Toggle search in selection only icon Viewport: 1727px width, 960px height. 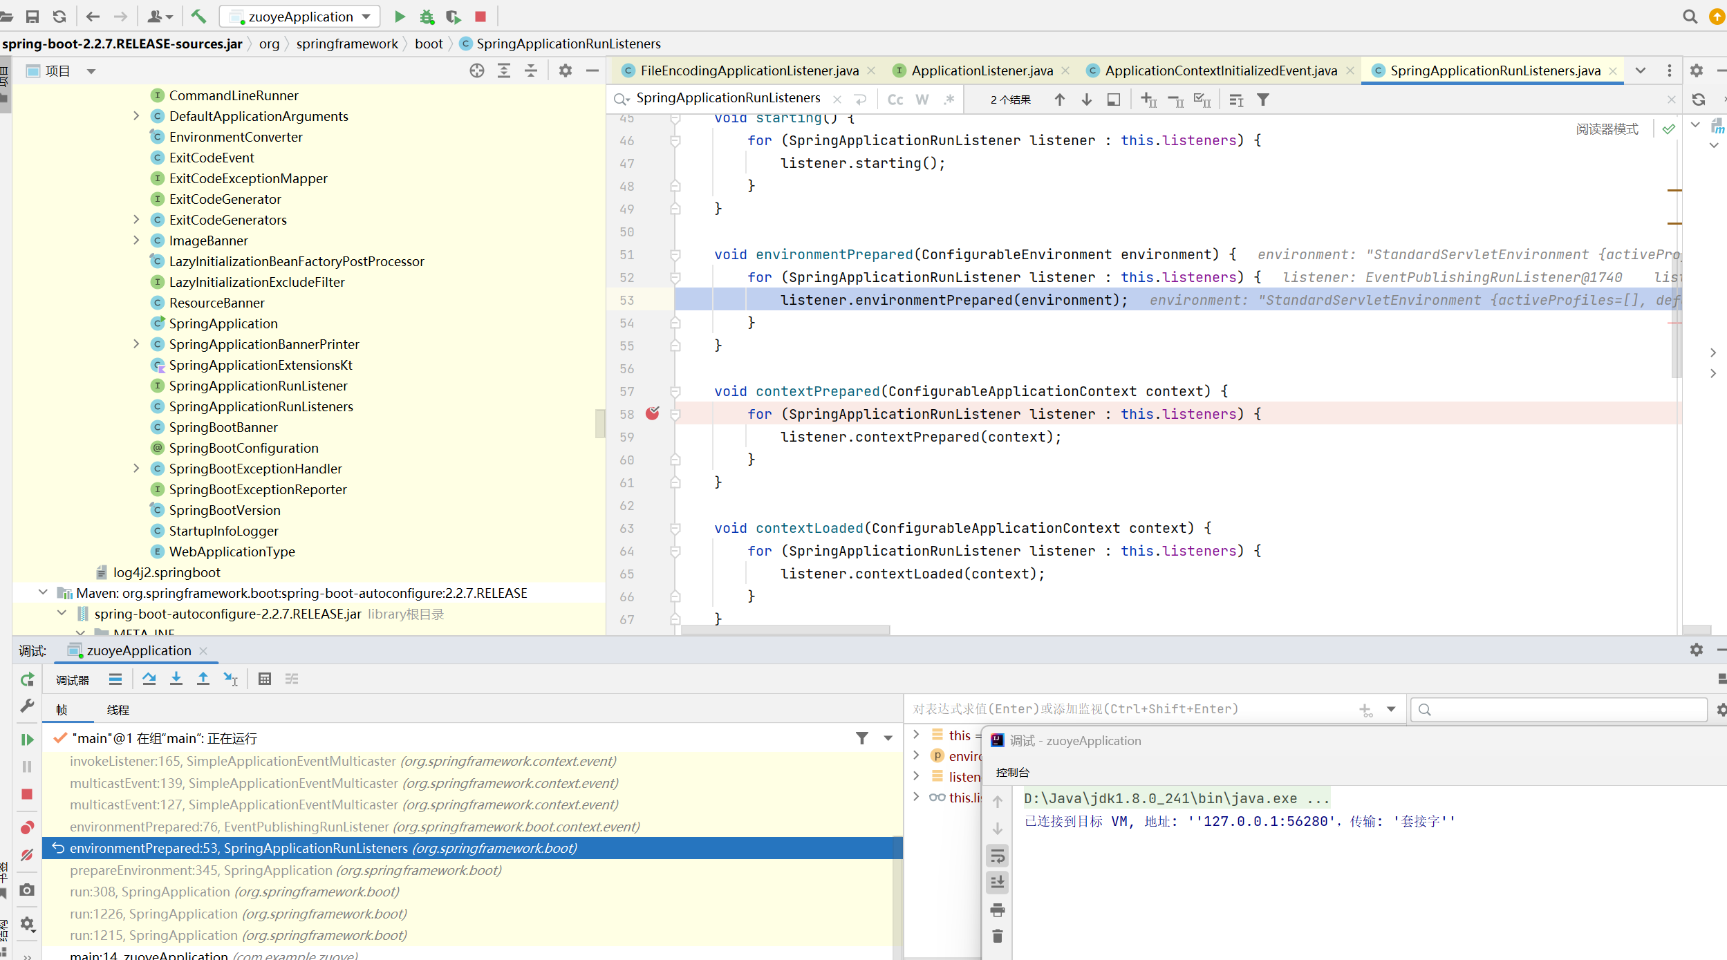pos(1114,100)
